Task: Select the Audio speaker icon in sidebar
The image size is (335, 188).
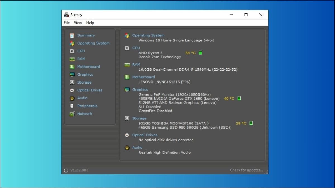Action: (x=72, y=98)
